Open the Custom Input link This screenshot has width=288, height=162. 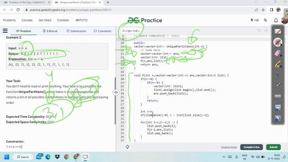229,147
